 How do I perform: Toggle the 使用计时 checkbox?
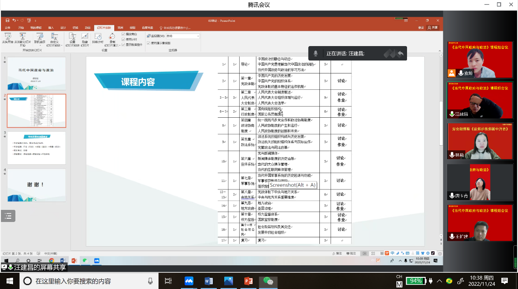123,39
